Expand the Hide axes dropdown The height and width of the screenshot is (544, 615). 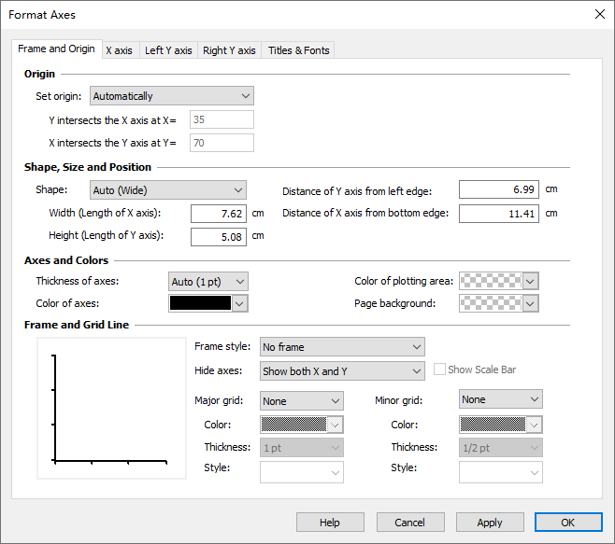click(342, 371)
